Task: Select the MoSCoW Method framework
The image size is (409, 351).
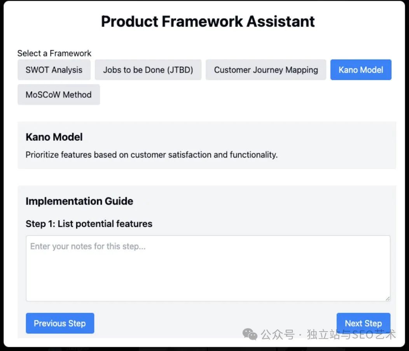Action: 59,95
